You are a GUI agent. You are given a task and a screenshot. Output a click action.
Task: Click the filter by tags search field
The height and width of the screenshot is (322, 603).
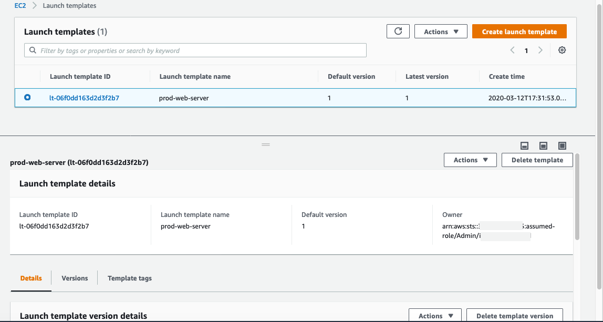tap(194, 50)
